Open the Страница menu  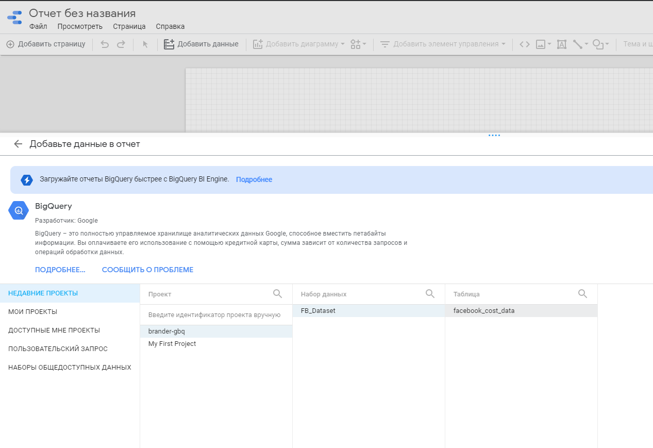click(x=129, y=26)
